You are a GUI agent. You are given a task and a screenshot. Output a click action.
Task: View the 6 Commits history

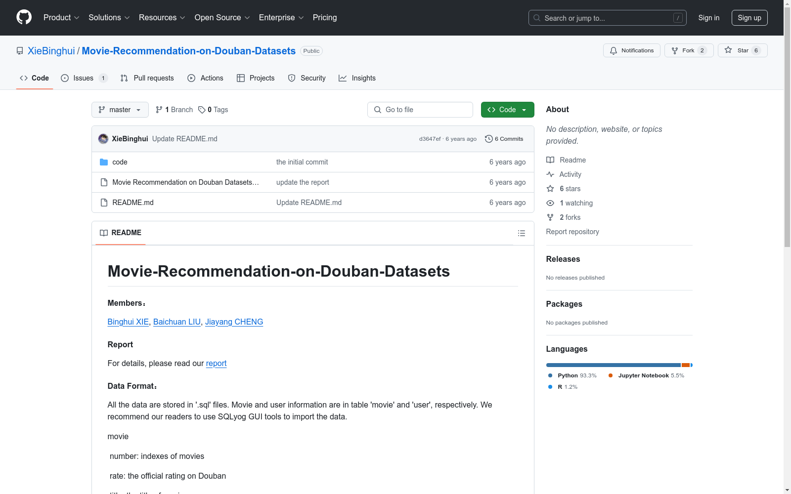tap(504, 139)
